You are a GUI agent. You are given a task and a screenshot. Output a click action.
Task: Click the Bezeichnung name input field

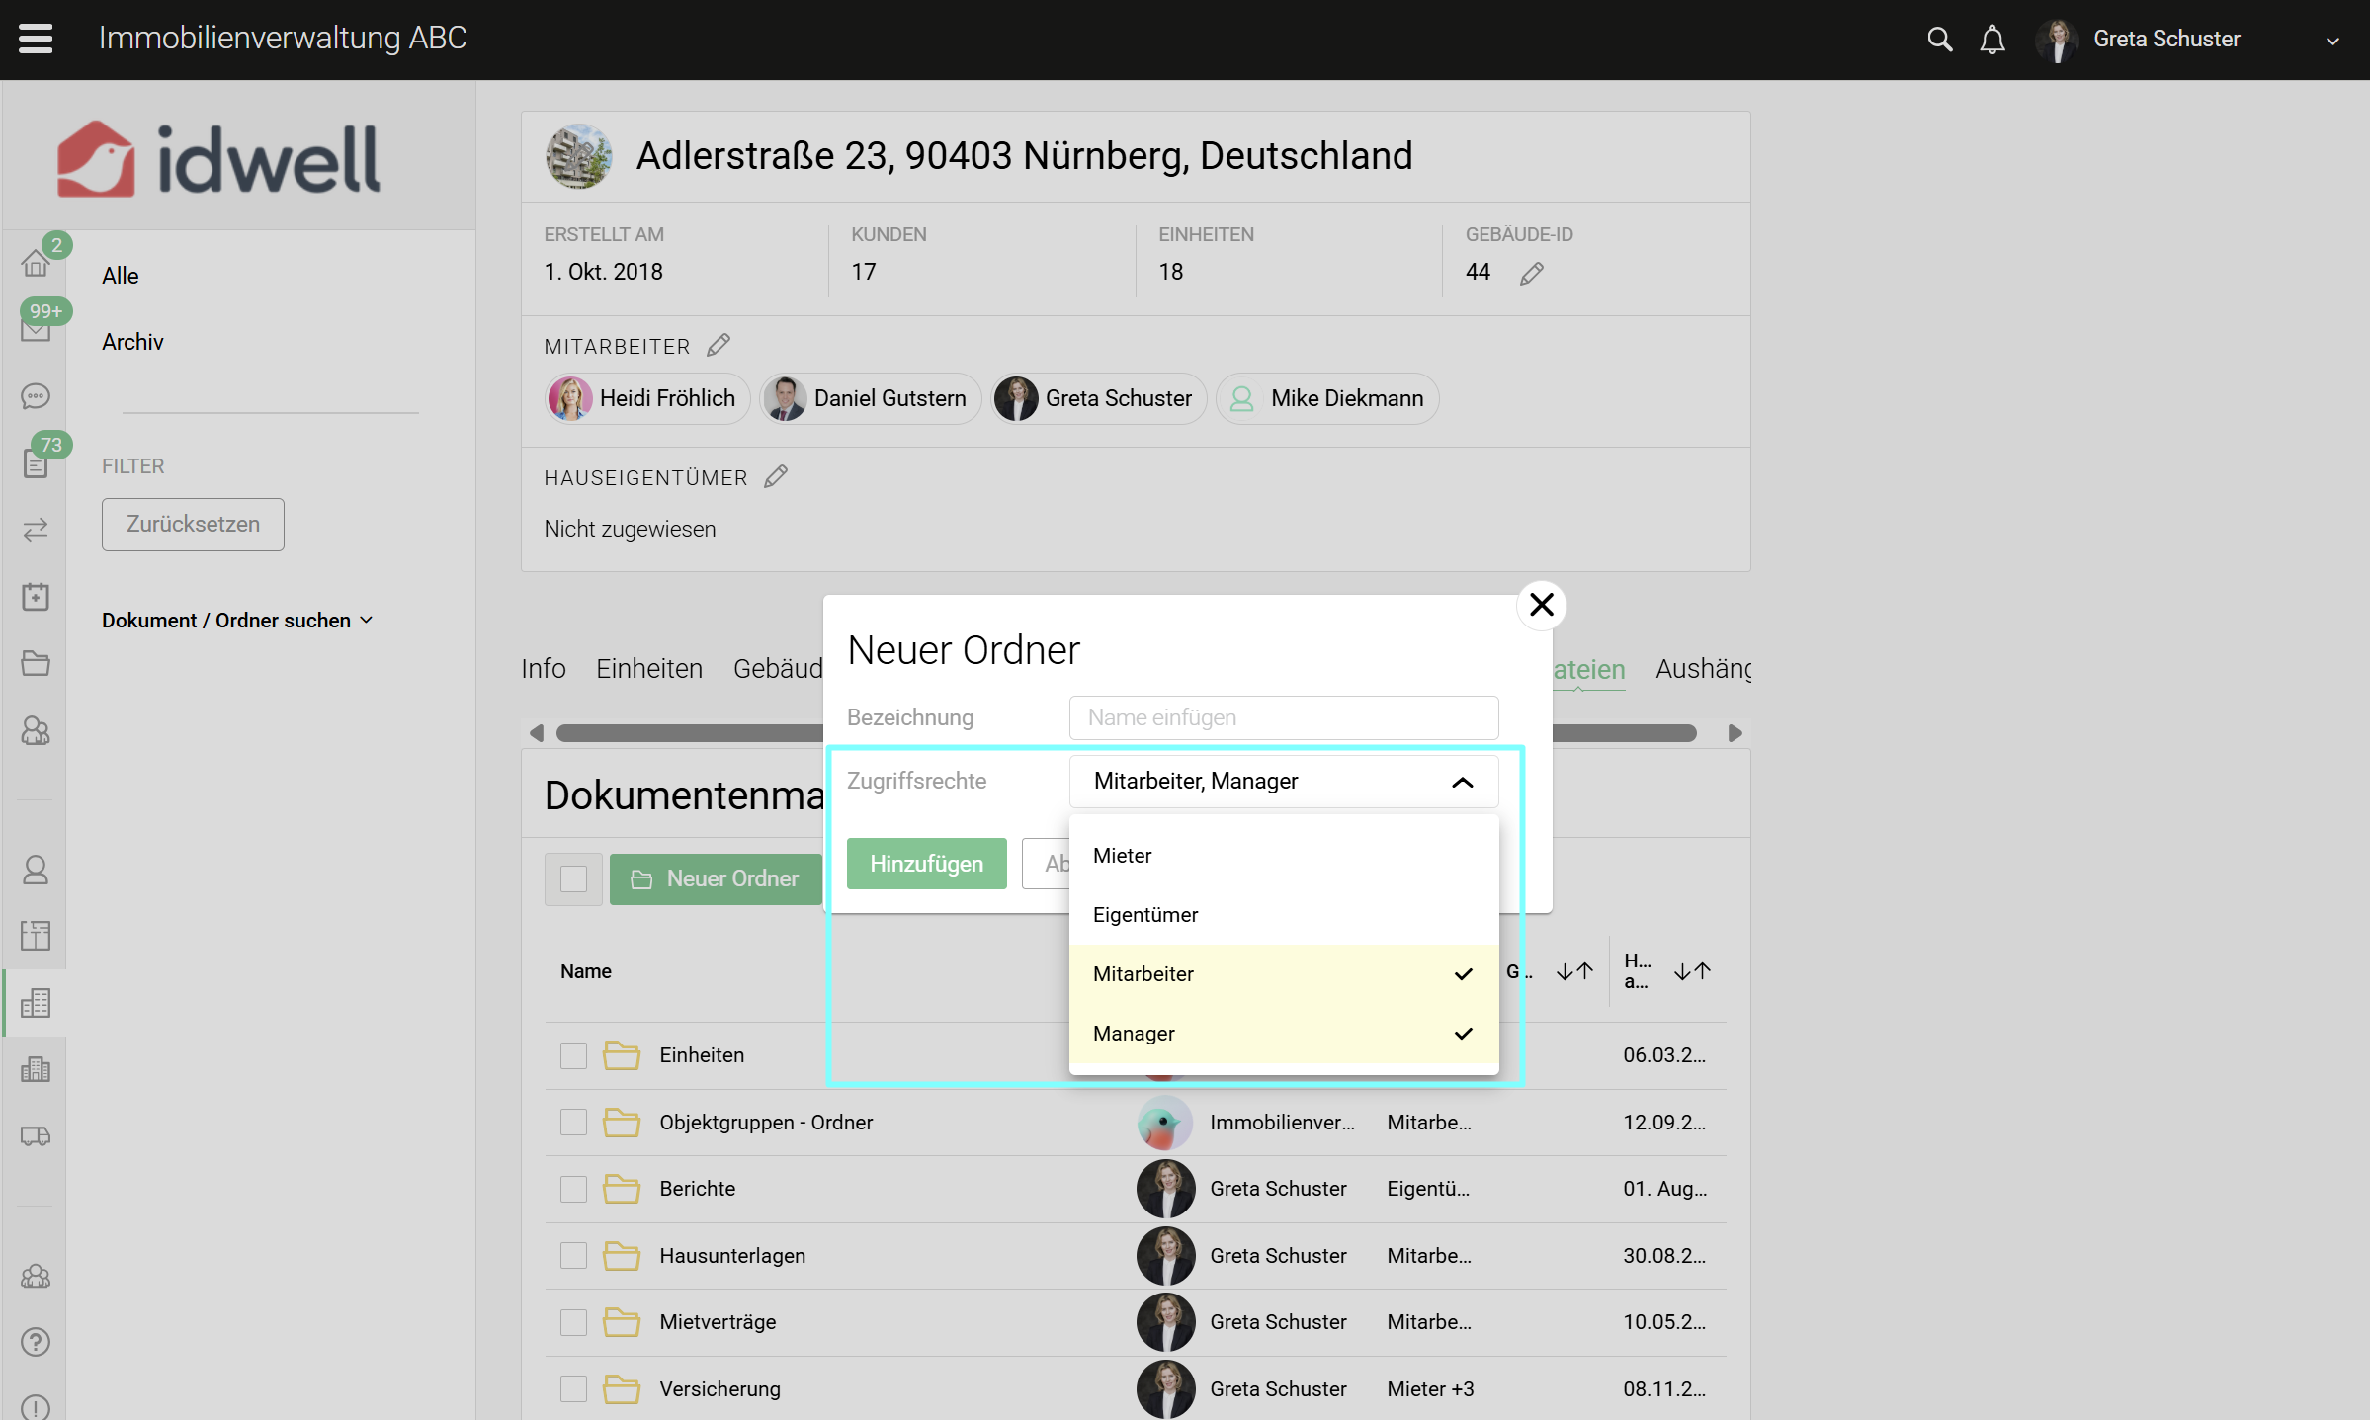(x=1283, y=717)
